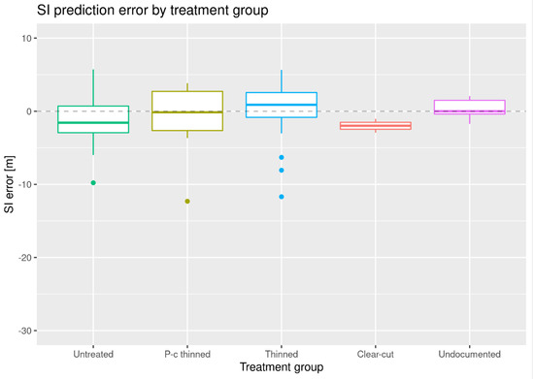Screen dimensions: 534x379
Task: Click the Undocumented x-axis label
Action: (470, 354)
